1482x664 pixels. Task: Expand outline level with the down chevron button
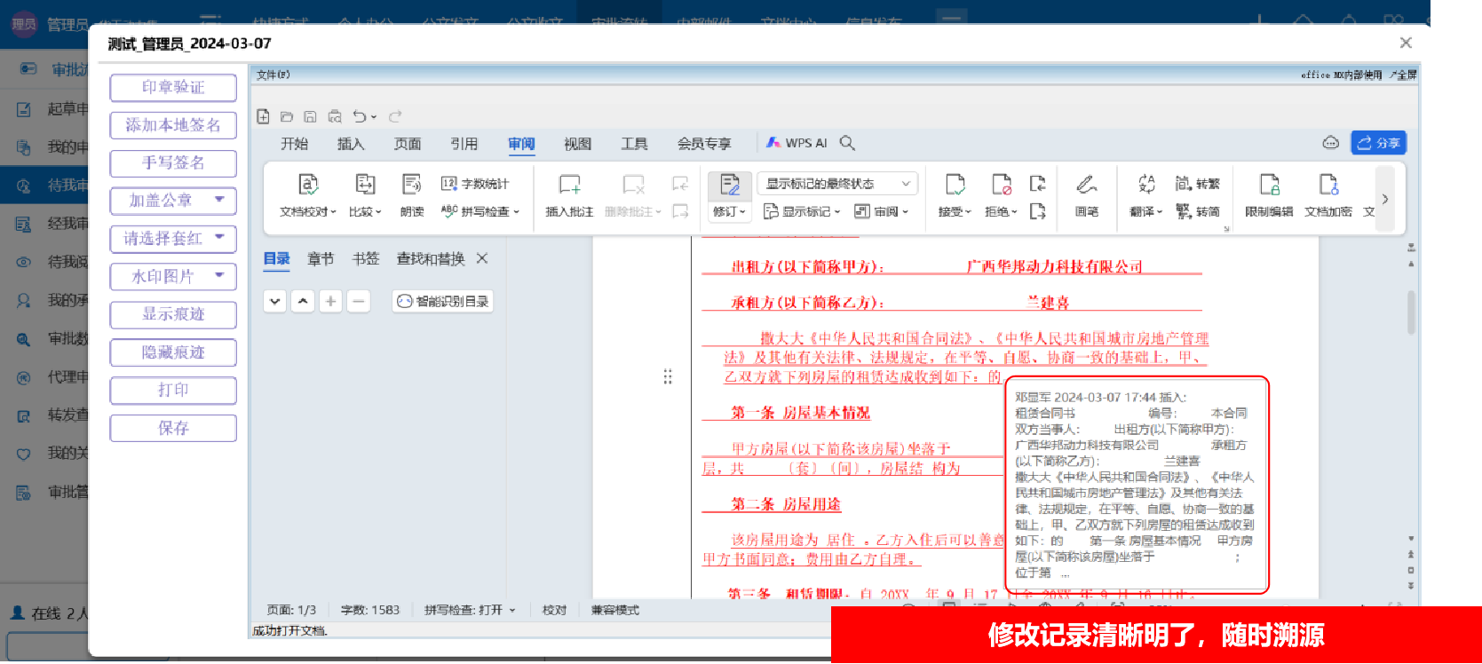point(275,301)
